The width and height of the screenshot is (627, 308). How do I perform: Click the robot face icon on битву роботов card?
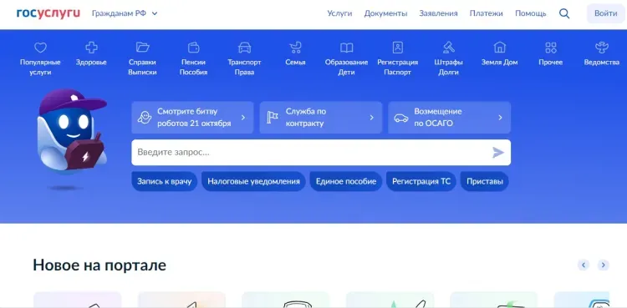[x=145, y=118]
